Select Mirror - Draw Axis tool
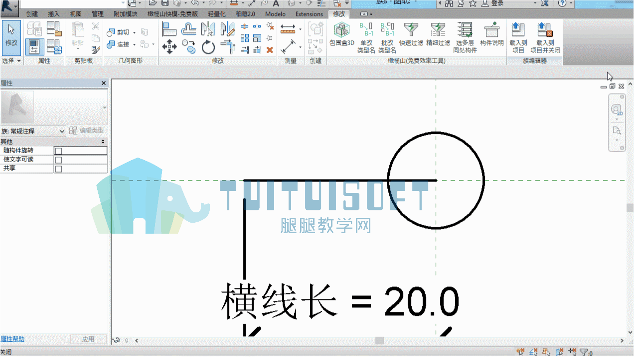This screenshot has height=357, width=634. (227, 29)
